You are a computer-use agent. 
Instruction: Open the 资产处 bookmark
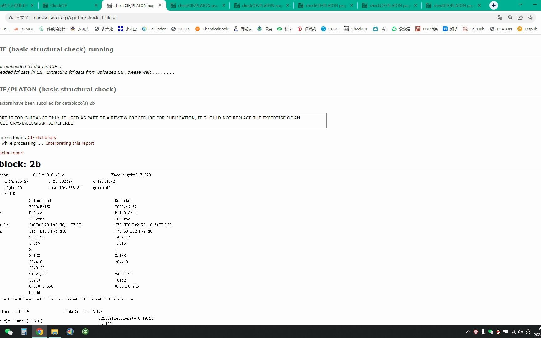pos(104,29)
